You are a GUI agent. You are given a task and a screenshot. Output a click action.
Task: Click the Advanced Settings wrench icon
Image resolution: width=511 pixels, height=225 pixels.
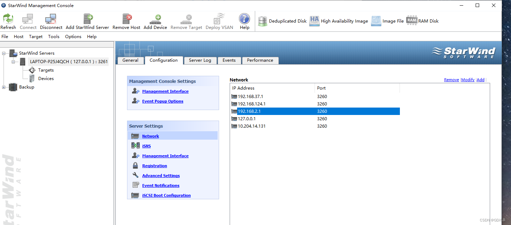pyautogui.click(x=135, y=175)
